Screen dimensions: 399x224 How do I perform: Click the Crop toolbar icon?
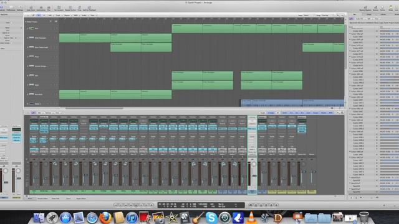coord(79,8)
